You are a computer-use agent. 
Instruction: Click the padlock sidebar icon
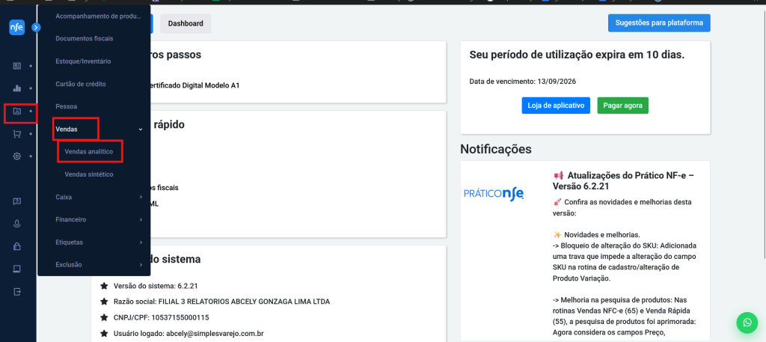(16, 246)
